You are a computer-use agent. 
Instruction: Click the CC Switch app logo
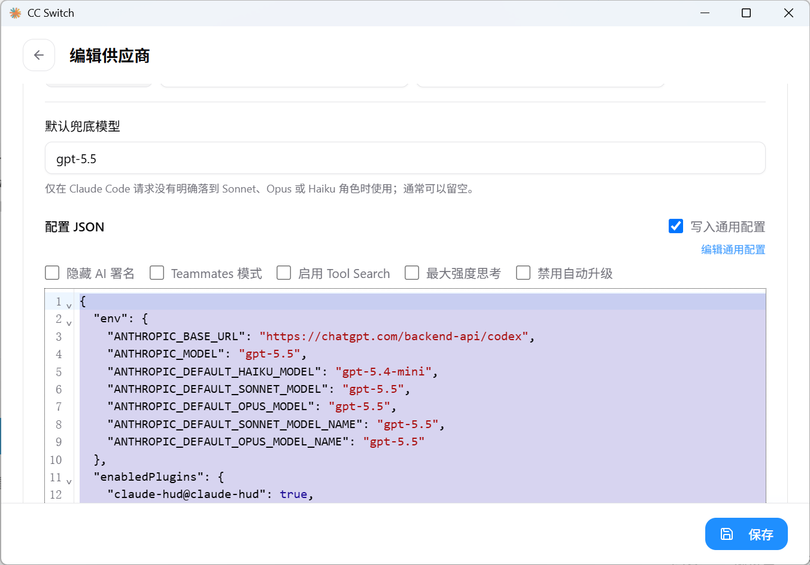click(16, 13)
